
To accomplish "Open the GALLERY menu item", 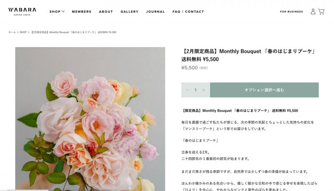I will click(x=129, y=12).
